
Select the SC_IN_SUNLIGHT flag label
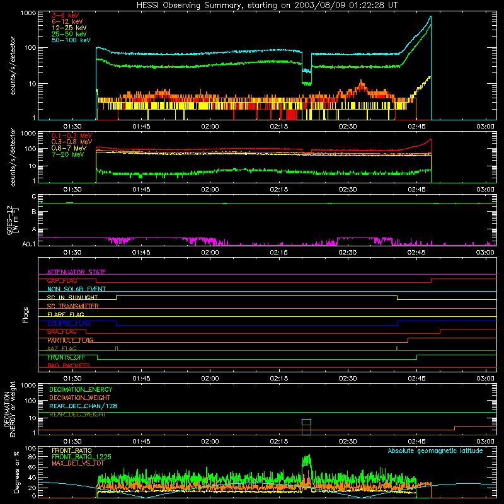(72, 297)
